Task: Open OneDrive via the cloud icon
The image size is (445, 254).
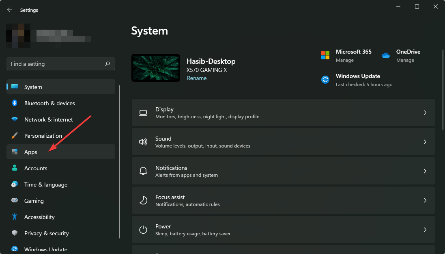Action: pos(385,54)
